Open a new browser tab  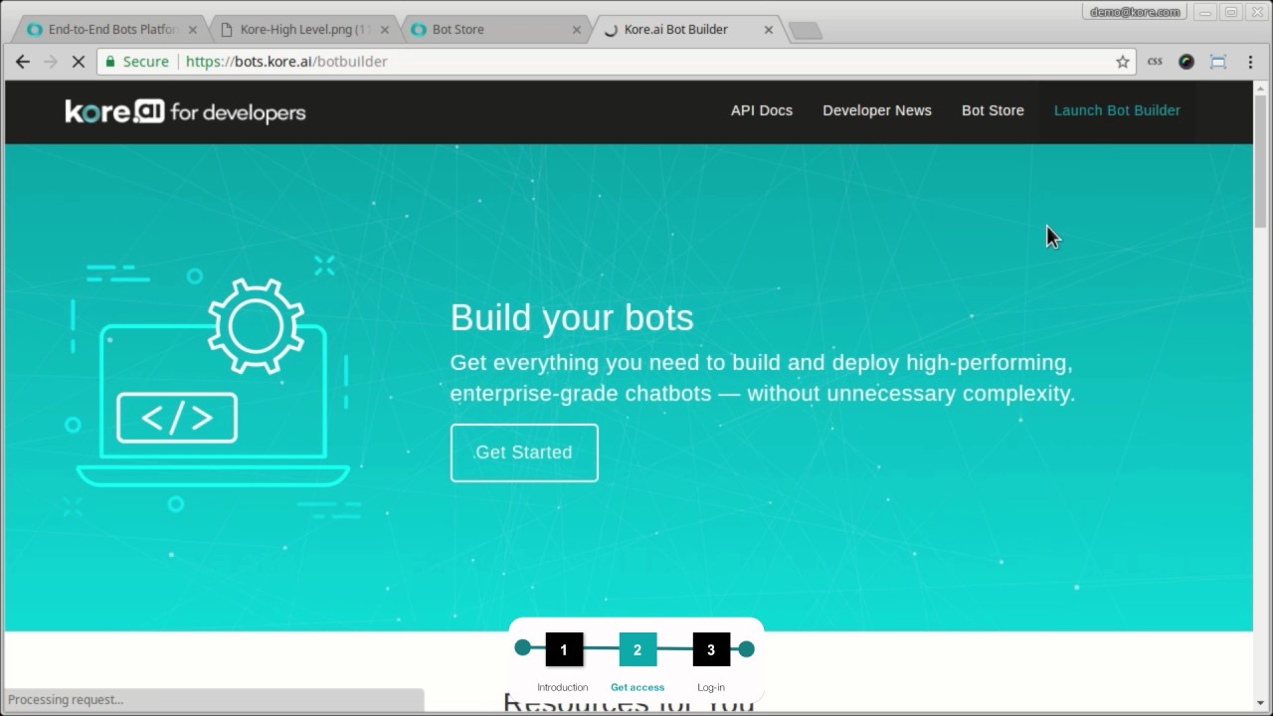[x=805, y=31]
